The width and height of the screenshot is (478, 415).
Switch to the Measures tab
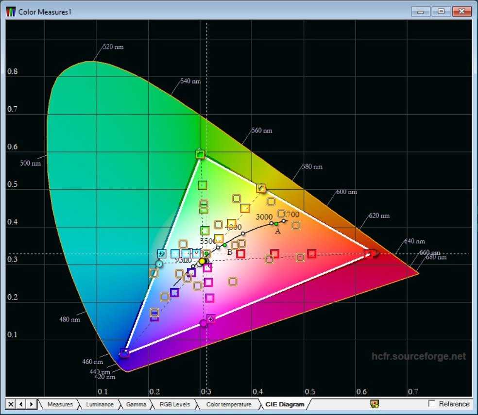[60, 404]
